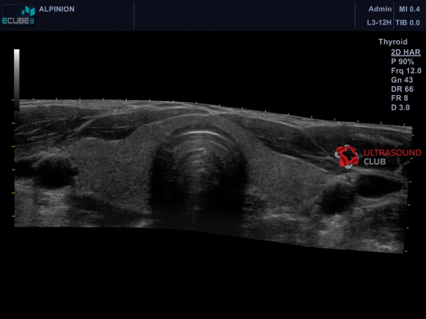Click the L3-12H probe label
The height and width of the screenshot is (319, 426).
379,22
